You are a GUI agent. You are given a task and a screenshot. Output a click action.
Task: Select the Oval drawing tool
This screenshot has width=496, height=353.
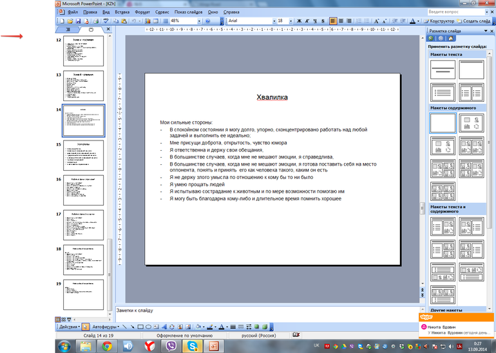(148, 327)
